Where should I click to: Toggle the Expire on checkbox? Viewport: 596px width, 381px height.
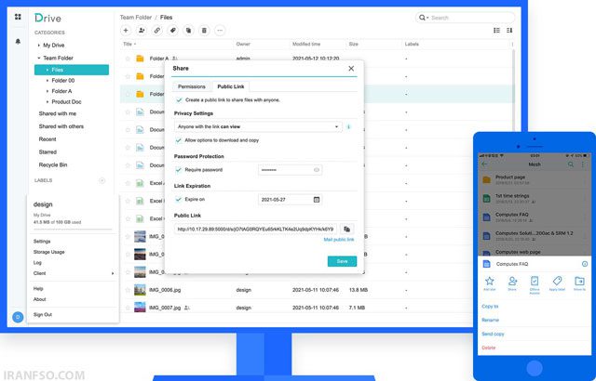[178, 200]
